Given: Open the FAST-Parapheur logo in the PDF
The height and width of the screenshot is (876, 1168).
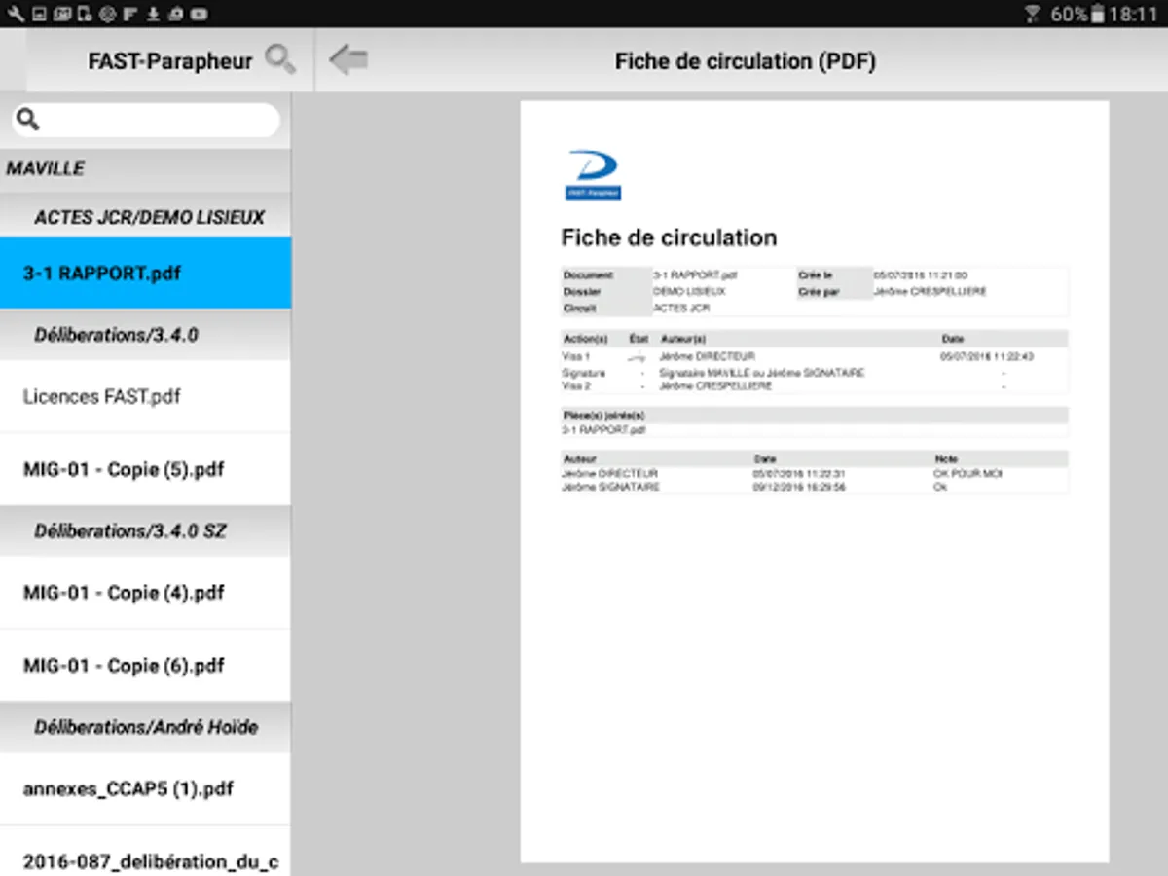Looking at the screenshot, I should coord(594,175).
